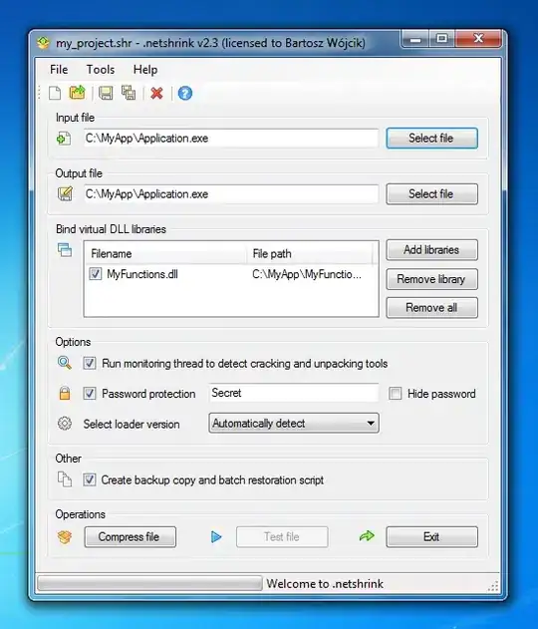The image size is (538, 629).
Task: Select the MyFunctions.dll row name
Action: (142, 274)
